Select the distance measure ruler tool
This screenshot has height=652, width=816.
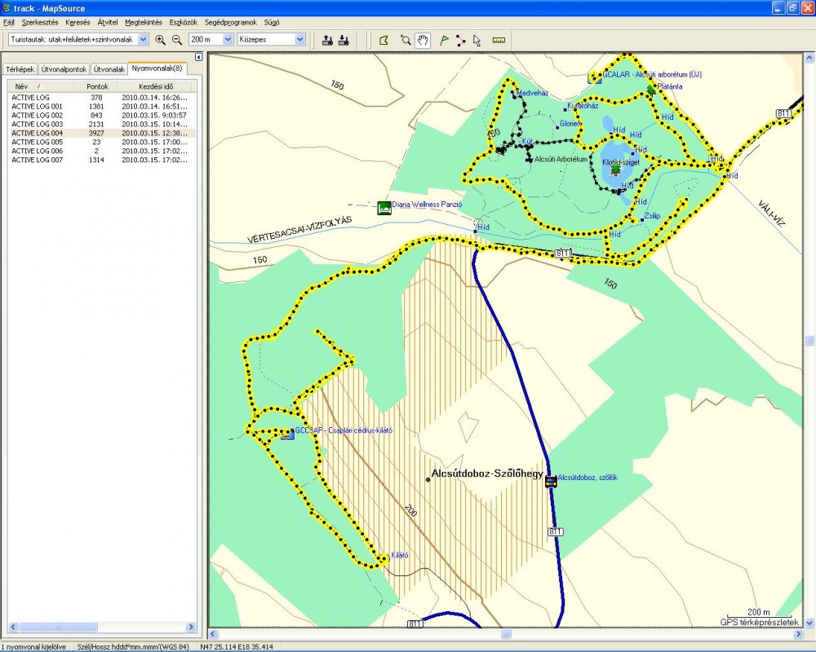[x=499, y=39]
